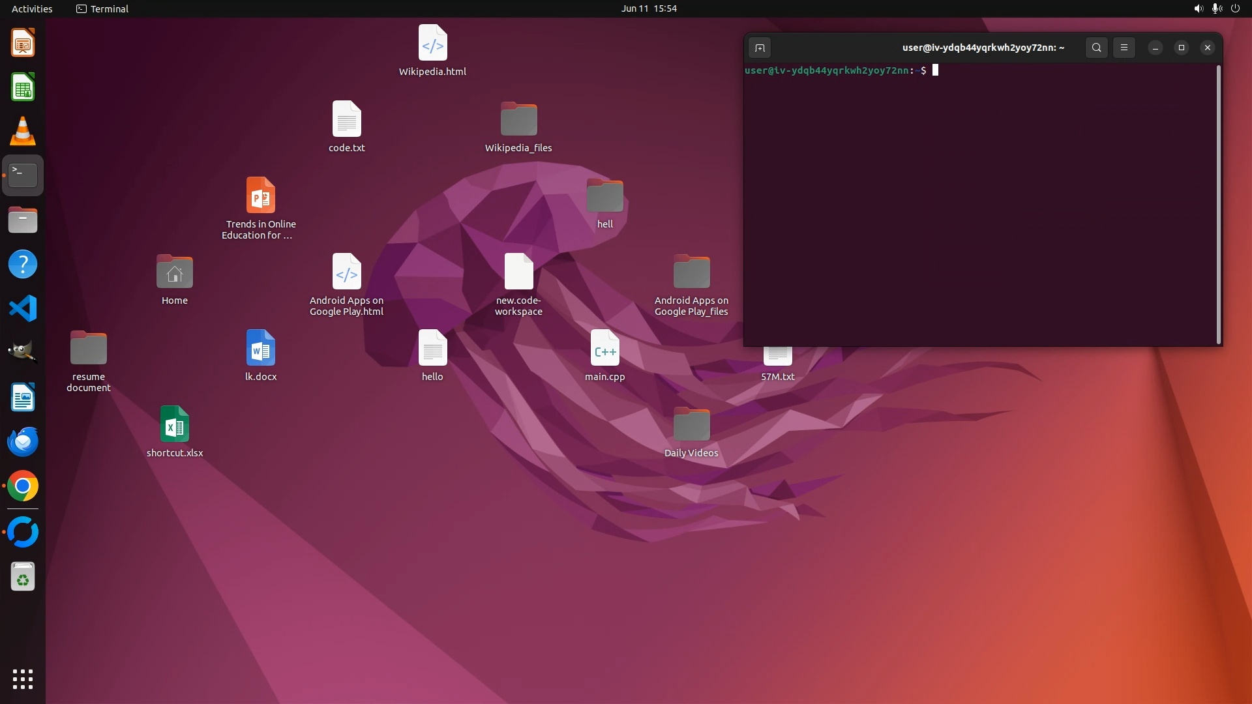Open the power system menu icon
This screenshot has height=704, width=1252.
[1235, 8]
